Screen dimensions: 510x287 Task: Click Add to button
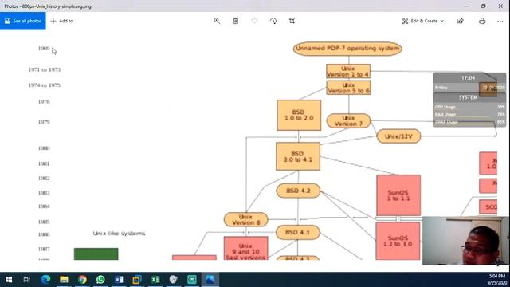point(62,21)
